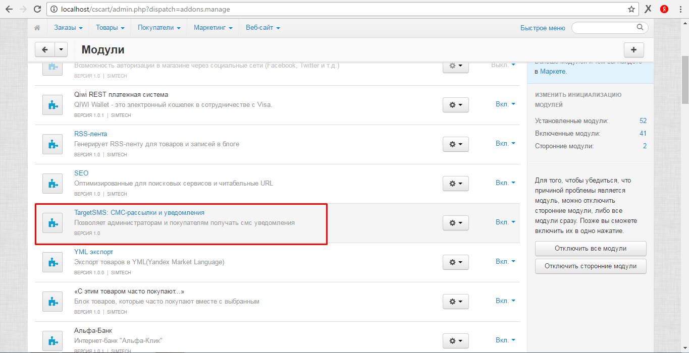Expand the dropdown arrow next to back button
Screen dimensions: 689x353
tap(61, 49)
